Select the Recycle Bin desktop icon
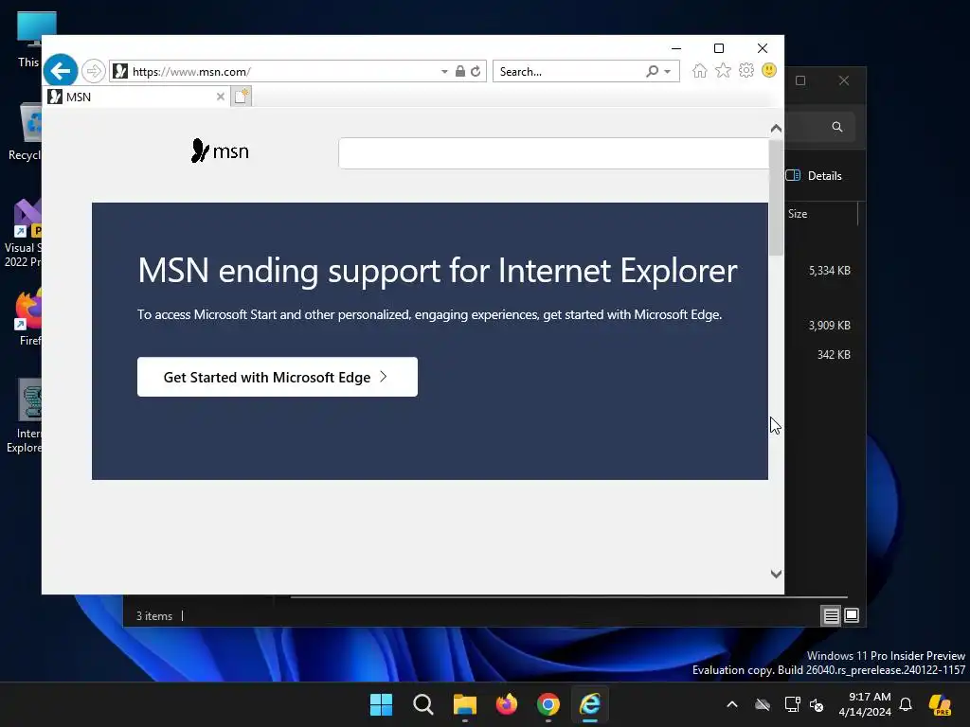The width and height of the screenshot is (970, 727). pos(25,133)
